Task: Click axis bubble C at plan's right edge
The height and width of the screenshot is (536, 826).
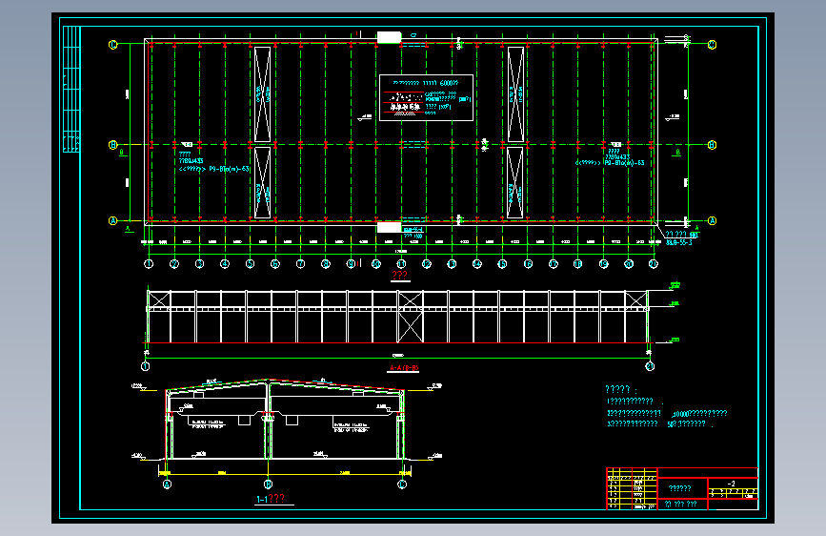Action: point(712,44)
